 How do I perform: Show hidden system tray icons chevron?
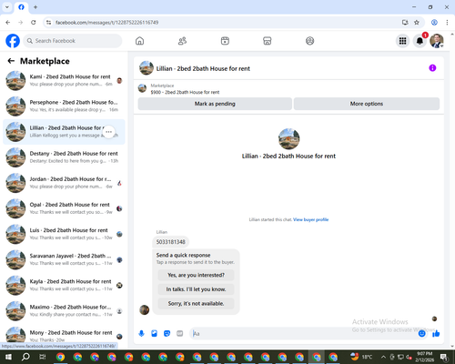pos(383,357)
